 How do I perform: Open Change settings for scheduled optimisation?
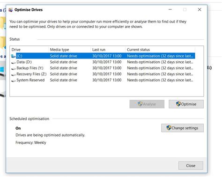click(182, 128)
